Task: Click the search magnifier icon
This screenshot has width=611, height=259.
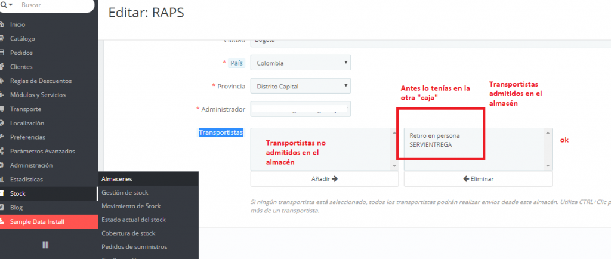Action: (x=3, y=5)
